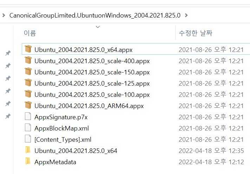
Task: Click the package icon of the ARM64.appx file
Action: 28,105
